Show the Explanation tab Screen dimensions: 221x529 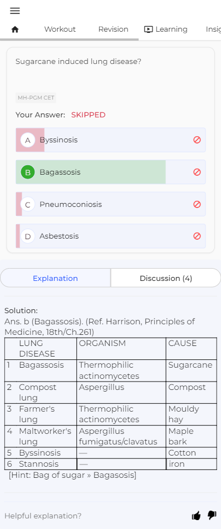click(55, 278)
